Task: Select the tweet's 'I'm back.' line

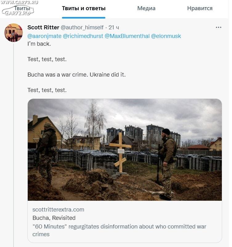Action: point(39,44)
